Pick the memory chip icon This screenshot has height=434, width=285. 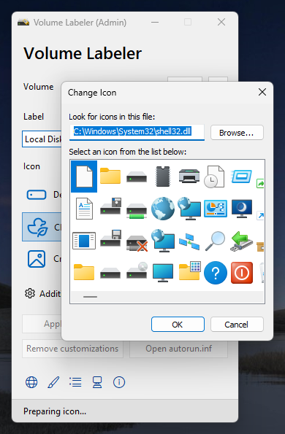(x=163, y=177)
